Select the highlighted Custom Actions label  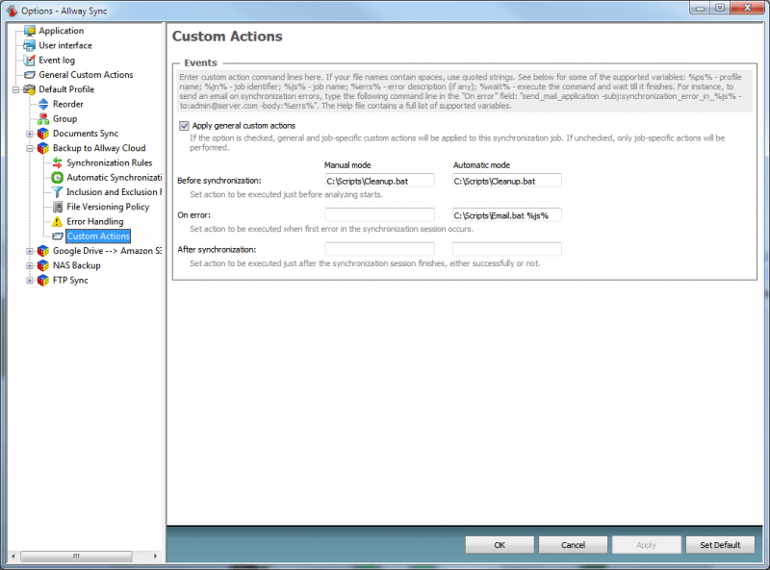click(98, 235)
